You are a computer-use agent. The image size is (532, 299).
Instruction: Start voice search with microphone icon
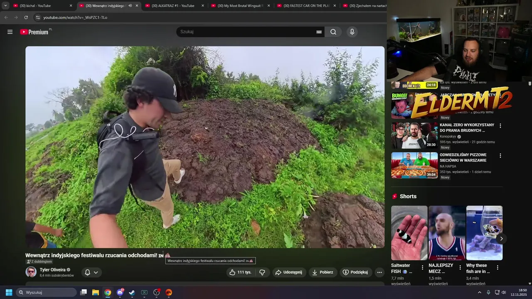tap(352, 32)
